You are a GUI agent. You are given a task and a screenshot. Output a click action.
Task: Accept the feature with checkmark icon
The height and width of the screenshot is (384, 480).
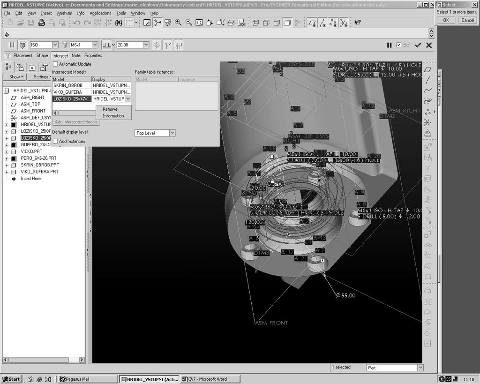click(x=418, y=45)
